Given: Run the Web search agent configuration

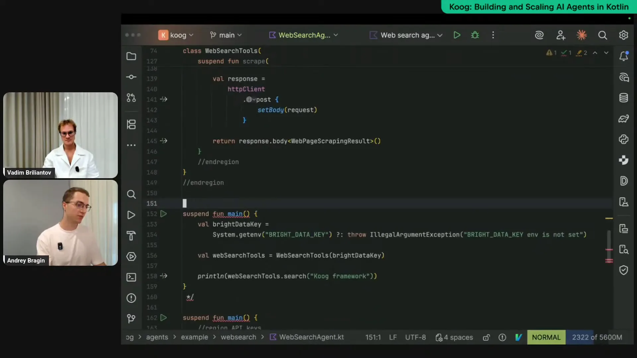Looking at the screenshot, I should (457, 35).
